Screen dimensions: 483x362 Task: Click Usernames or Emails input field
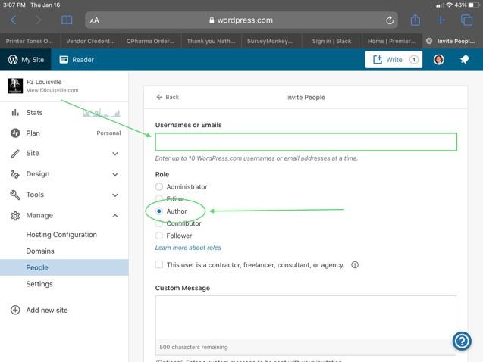point(306,142)
